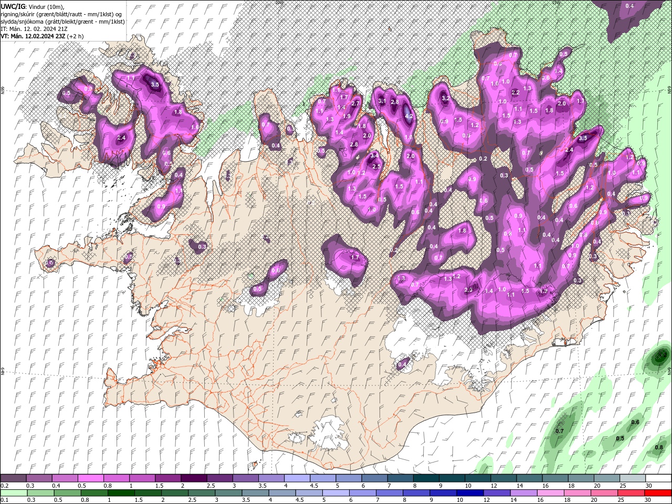Pick the pale grey upper swatch between 25 and 30
The width and height of the screenshot is (672, 504).
632,479
